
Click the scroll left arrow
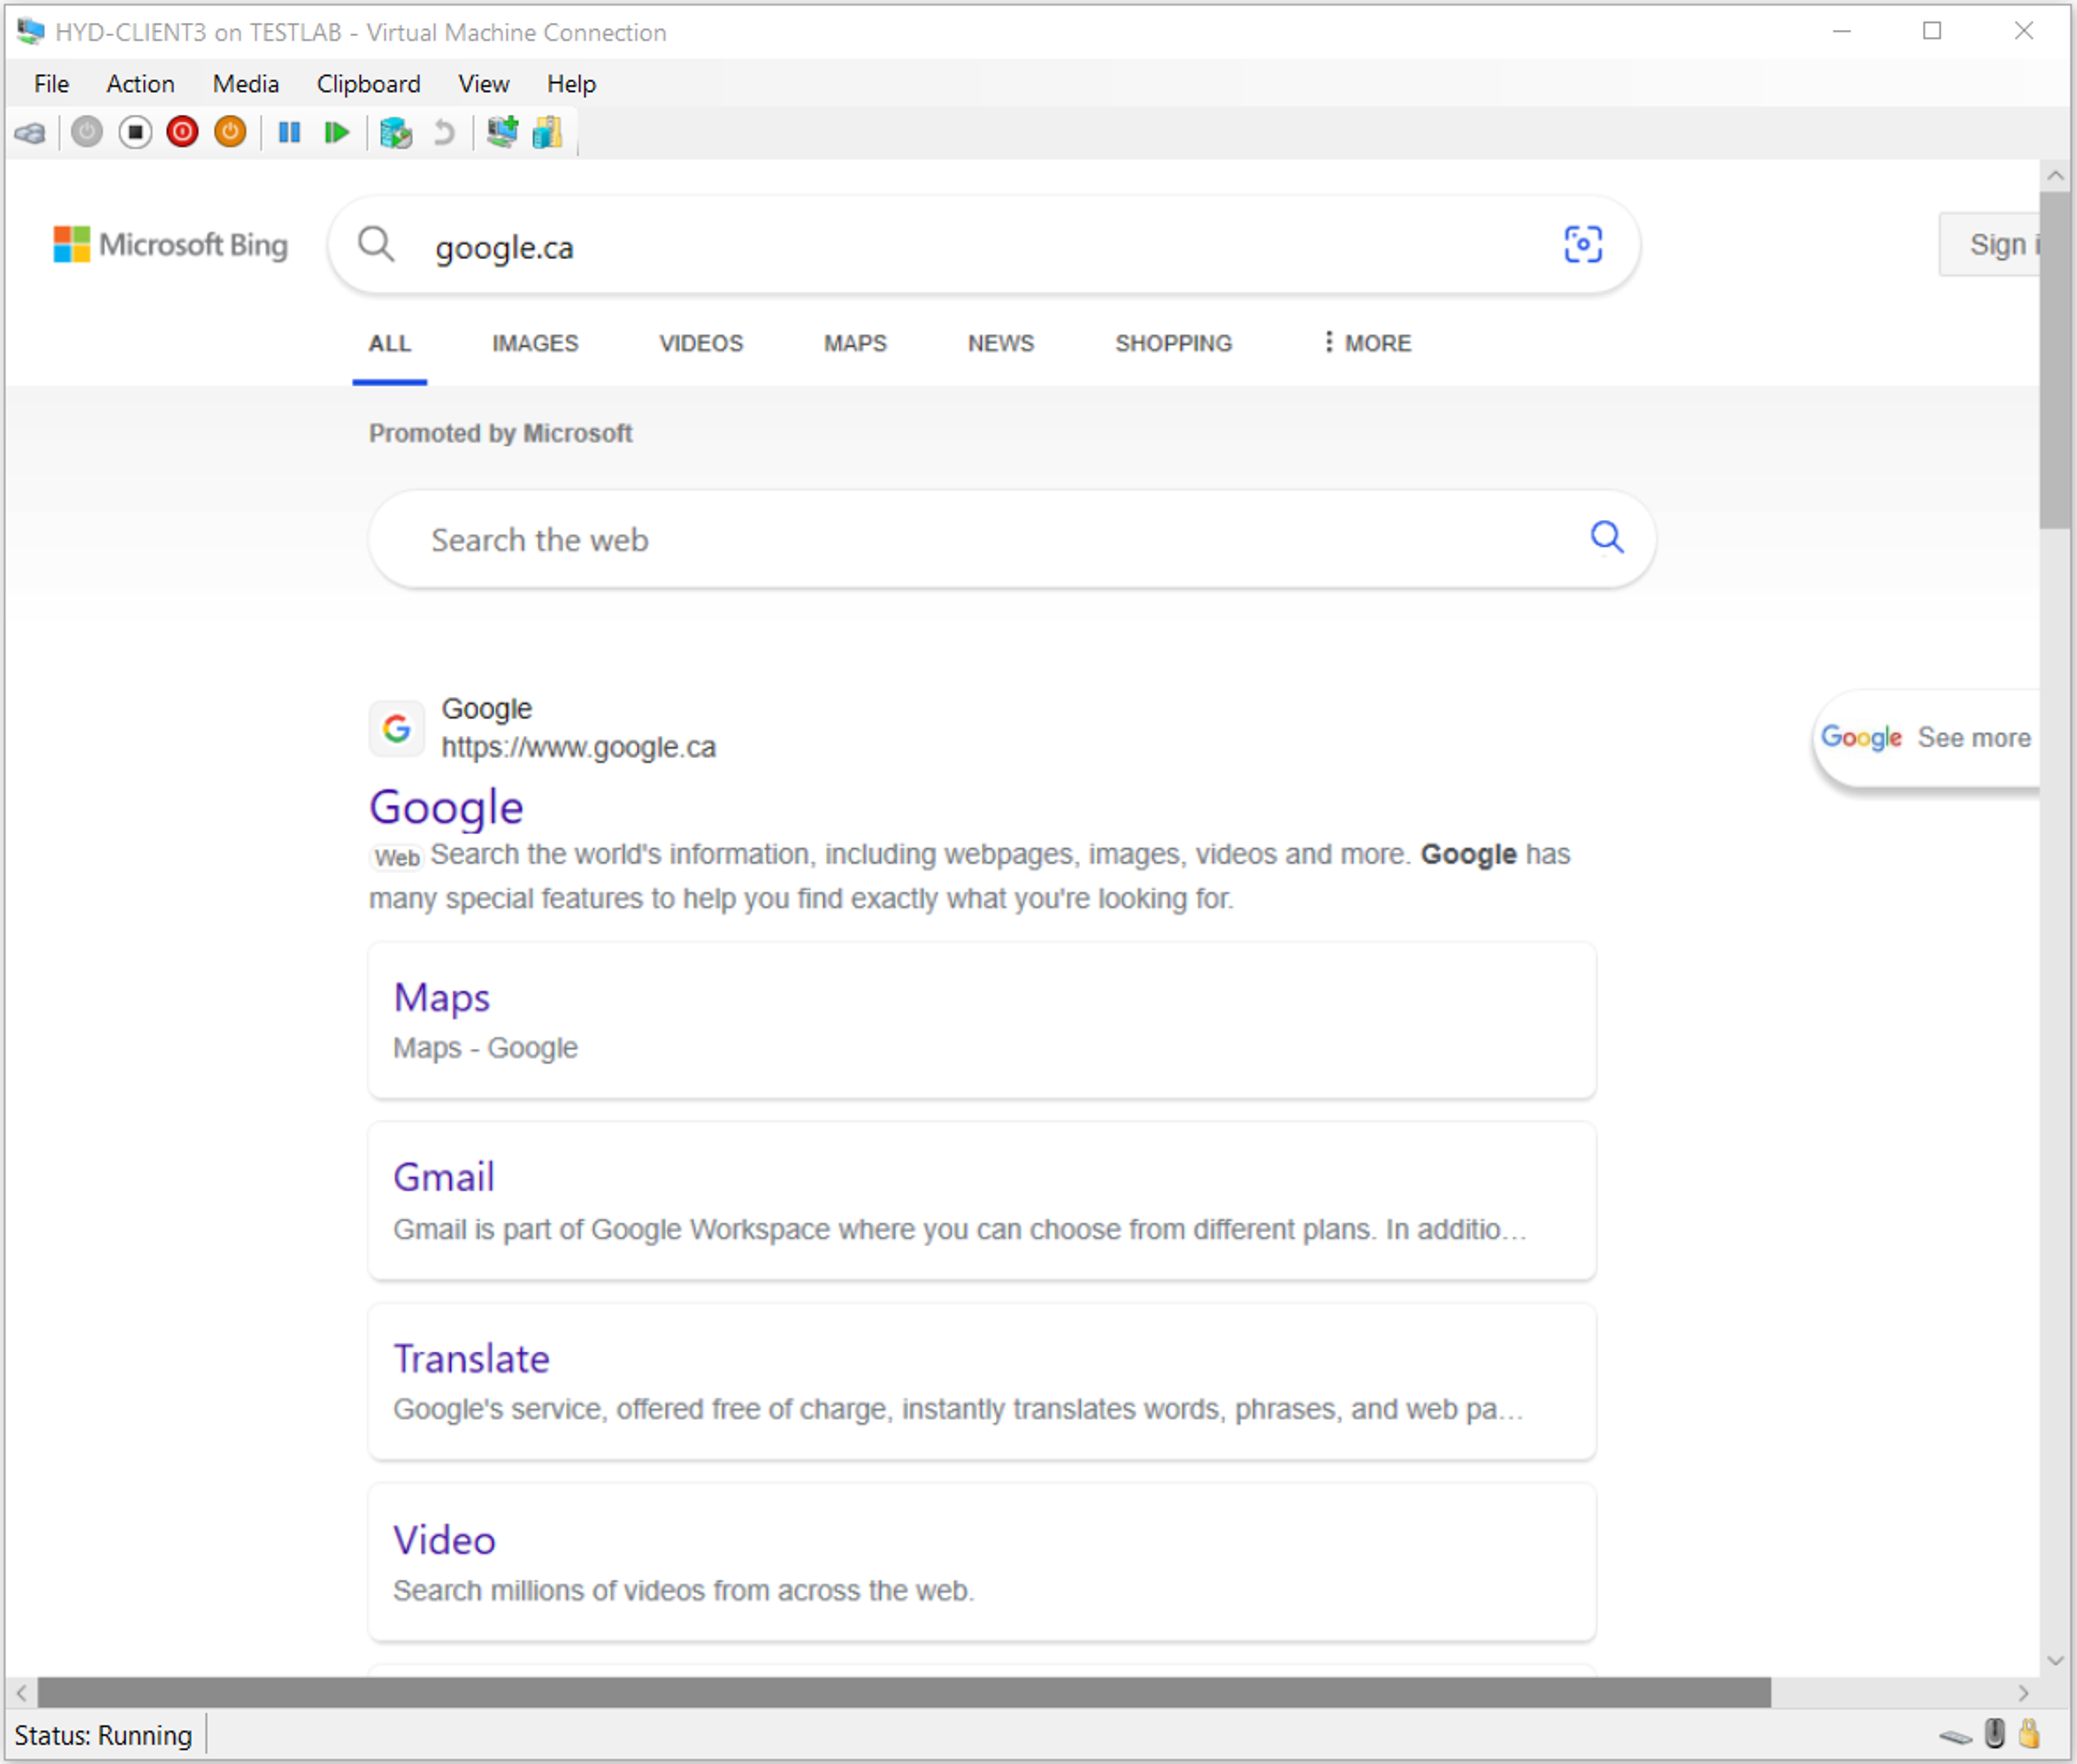pos(21,1693)
